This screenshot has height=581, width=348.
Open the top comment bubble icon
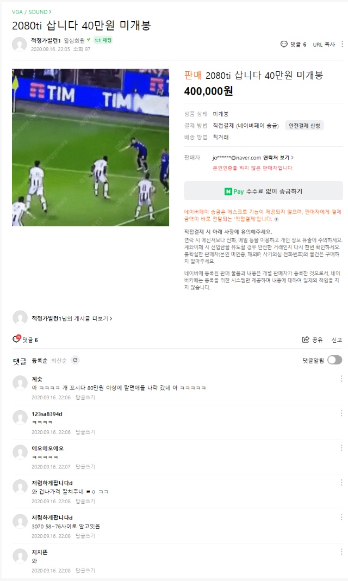[284, 44]
